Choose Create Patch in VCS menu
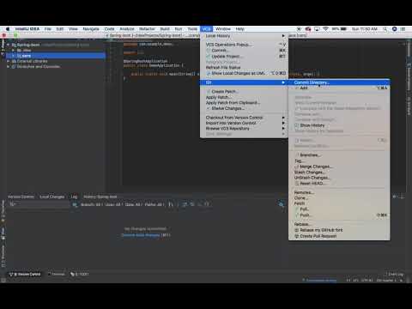This screenshot has height=309, width=412. click(244, 92)
